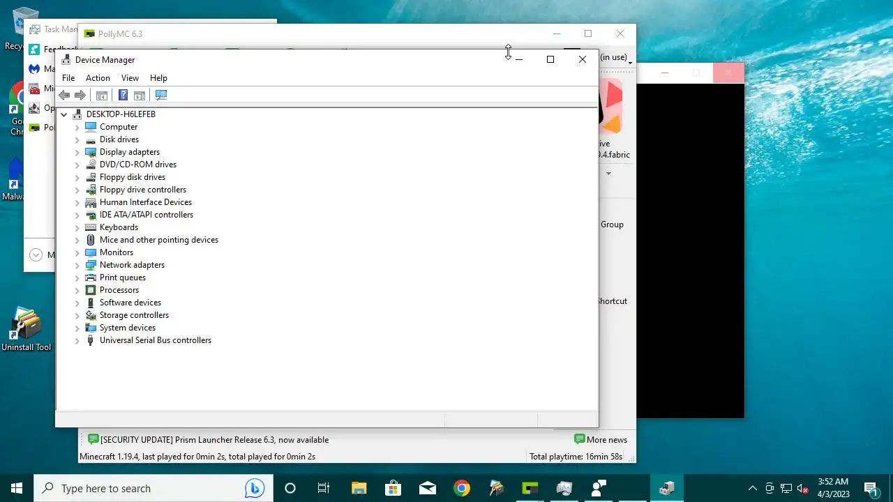Expand Human Interface Devices category
This screenshot has height=502, width=893.
click(77, 202)
